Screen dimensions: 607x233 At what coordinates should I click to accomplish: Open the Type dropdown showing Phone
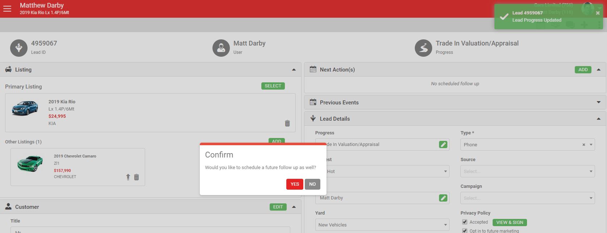tap(527, 144)
